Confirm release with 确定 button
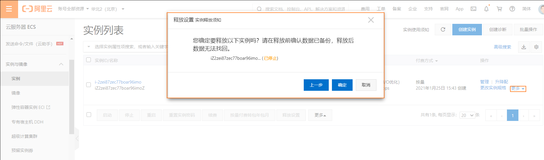544x160 pixels. point(342,85)
